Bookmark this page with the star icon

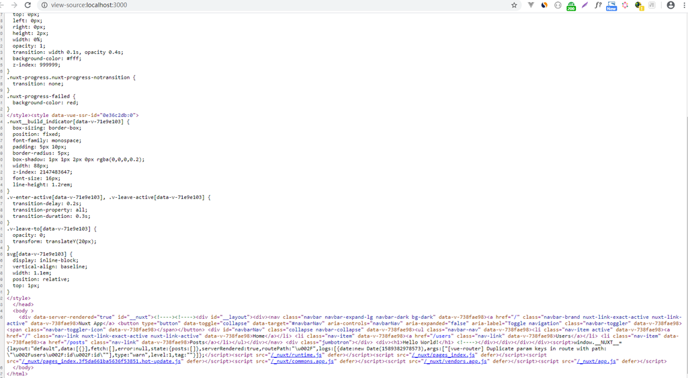point(514,5)
